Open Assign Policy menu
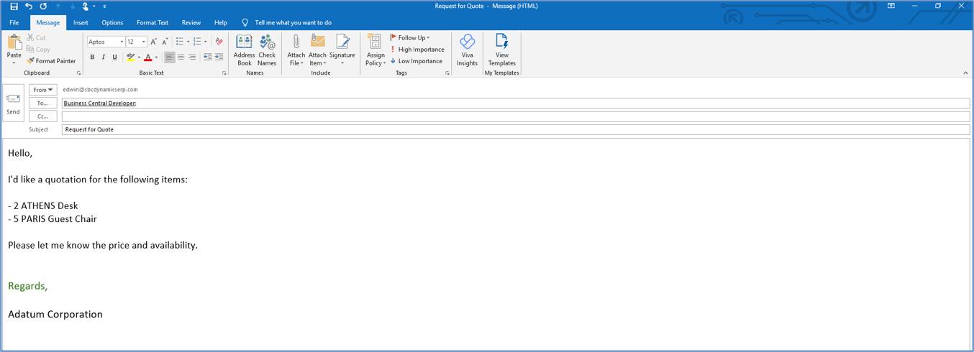The width and height of the screenshot is (974, 352). pos(376,50)
